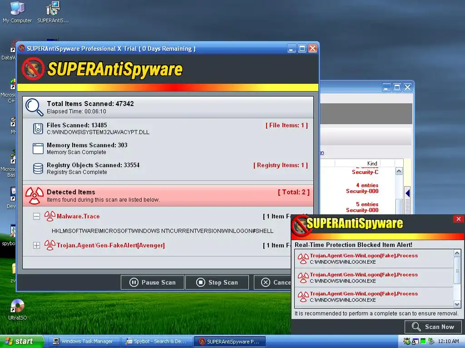Click the 12:10 AM clock in the tray
The image size is (465, 348).
[448, 341]
